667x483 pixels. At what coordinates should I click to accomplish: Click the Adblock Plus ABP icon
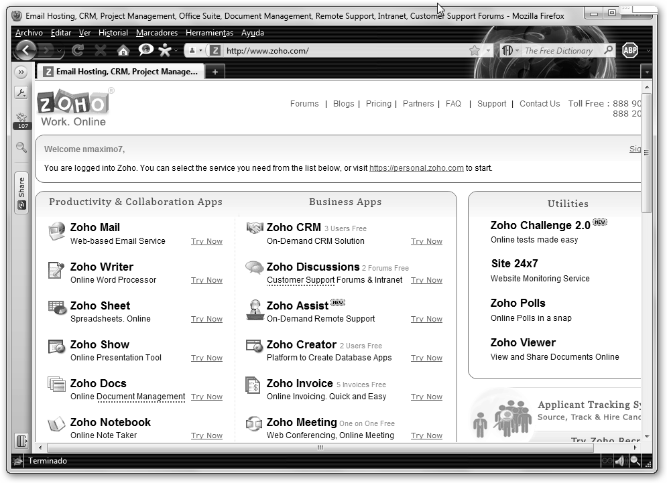point(629,50)
